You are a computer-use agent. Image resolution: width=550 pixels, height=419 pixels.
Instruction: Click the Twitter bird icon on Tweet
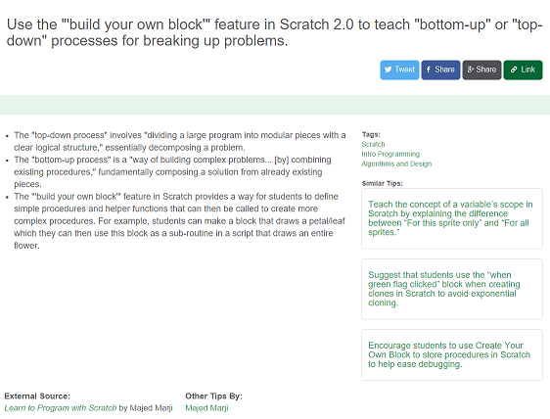[388, 70]
